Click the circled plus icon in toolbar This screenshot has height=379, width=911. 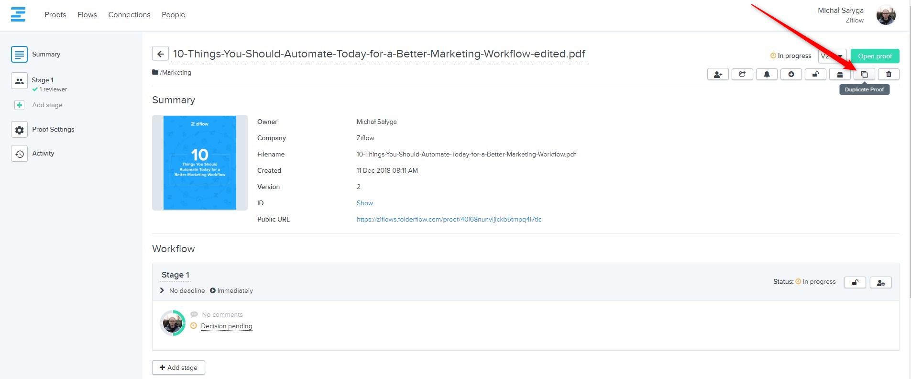click(x=791, y=74)
